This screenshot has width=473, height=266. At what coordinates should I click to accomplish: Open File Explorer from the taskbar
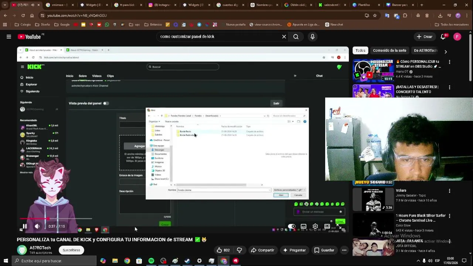point(115,261)
